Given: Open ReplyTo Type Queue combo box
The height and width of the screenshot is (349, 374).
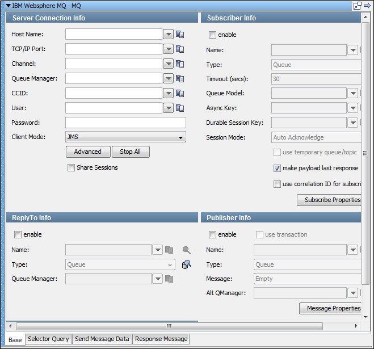Looking at the screenshot, I should (120, 264).
